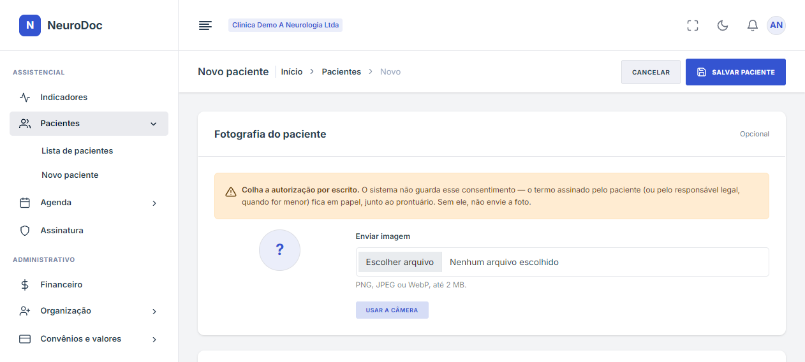Collapse sidebar with hamburger menu icon
Image resolution: width=805 pixels, height=362 pixels.
point(205,25)
